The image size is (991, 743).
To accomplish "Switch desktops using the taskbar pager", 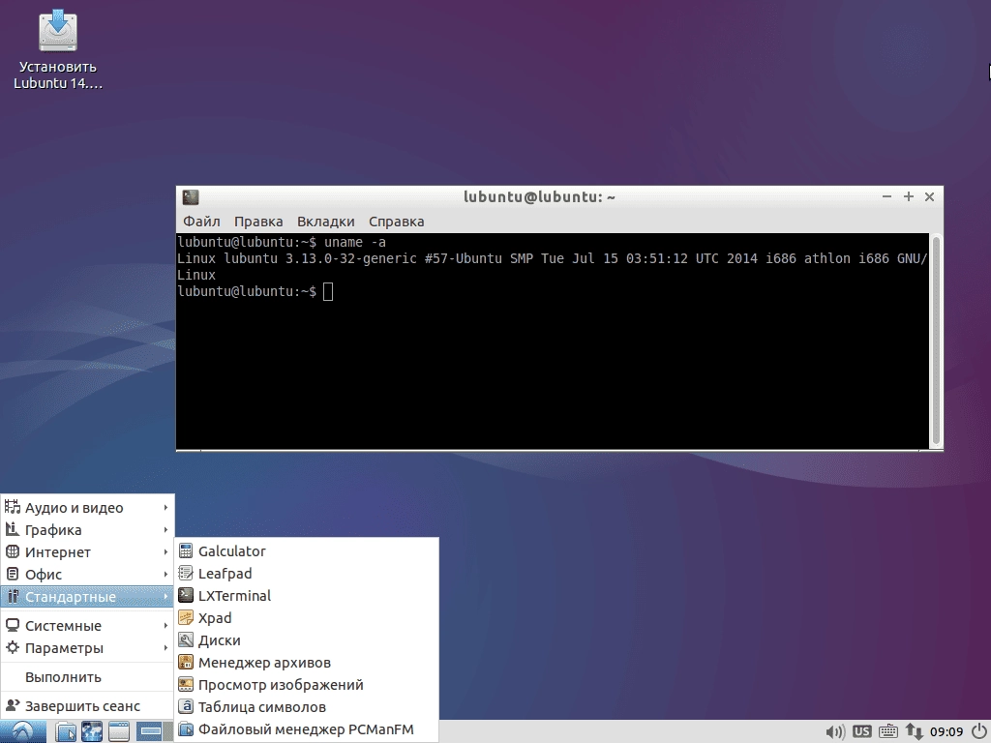I will point(154,731).
